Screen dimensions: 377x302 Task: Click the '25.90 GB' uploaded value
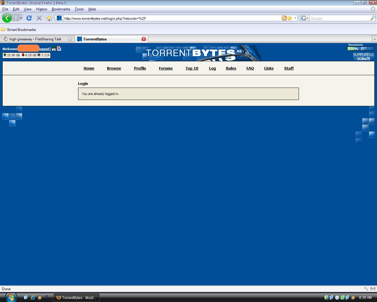(x=14, y=55)
